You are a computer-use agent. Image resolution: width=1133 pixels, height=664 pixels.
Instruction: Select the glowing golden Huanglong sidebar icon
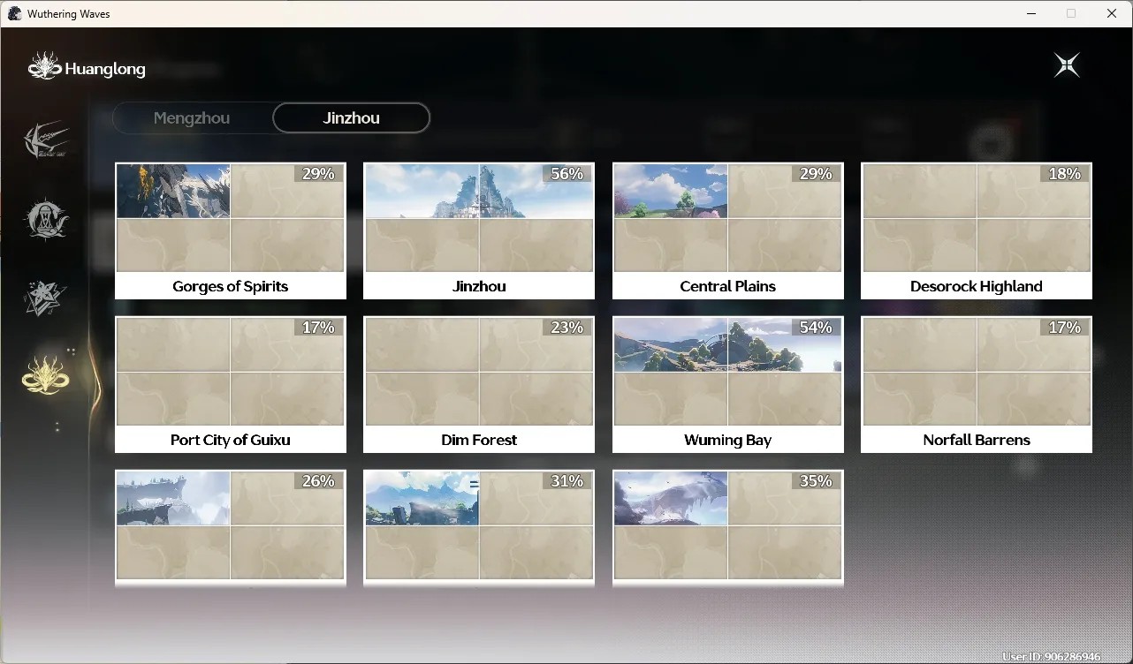(46, 374)
